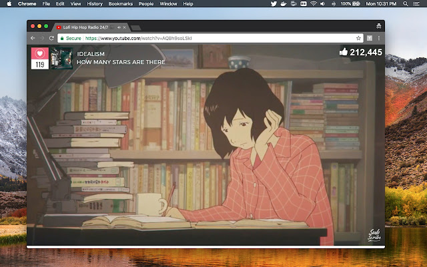This screenshot has height=267, width=427.
Task: Close the Lofi Hip Hop Radio tab
Action: [x=125, y=27]
